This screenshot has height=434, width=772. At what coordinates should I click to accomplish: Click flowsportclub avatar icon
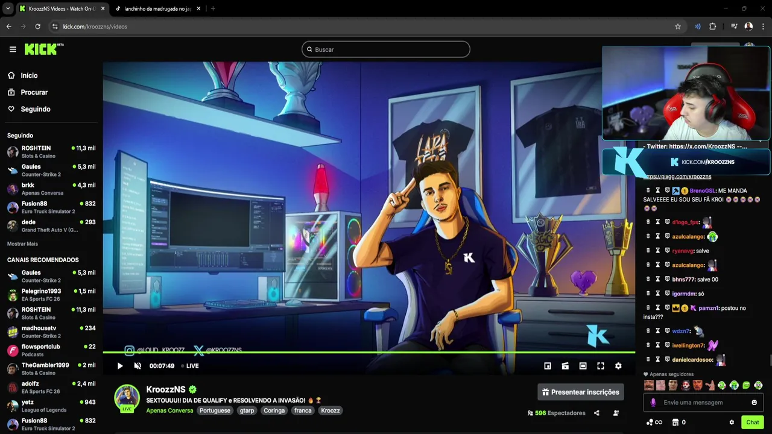pyautogui.click(x=13, y=350)
